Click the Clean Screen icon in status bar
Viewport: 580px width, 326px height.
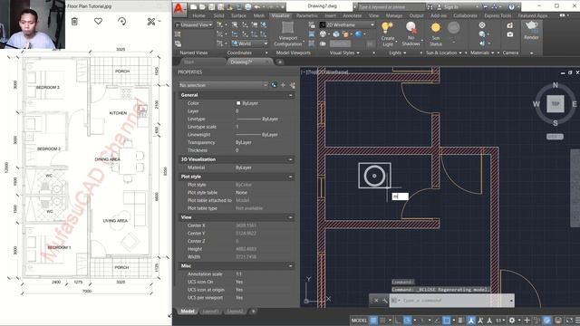pos(569,320)
